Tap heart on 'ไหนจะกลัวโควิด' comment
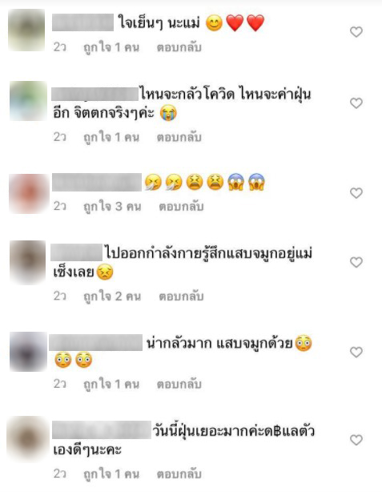Image resolution: width=382 pixels, height=492 pixels. pyautogui.click(x=356, y=103)
